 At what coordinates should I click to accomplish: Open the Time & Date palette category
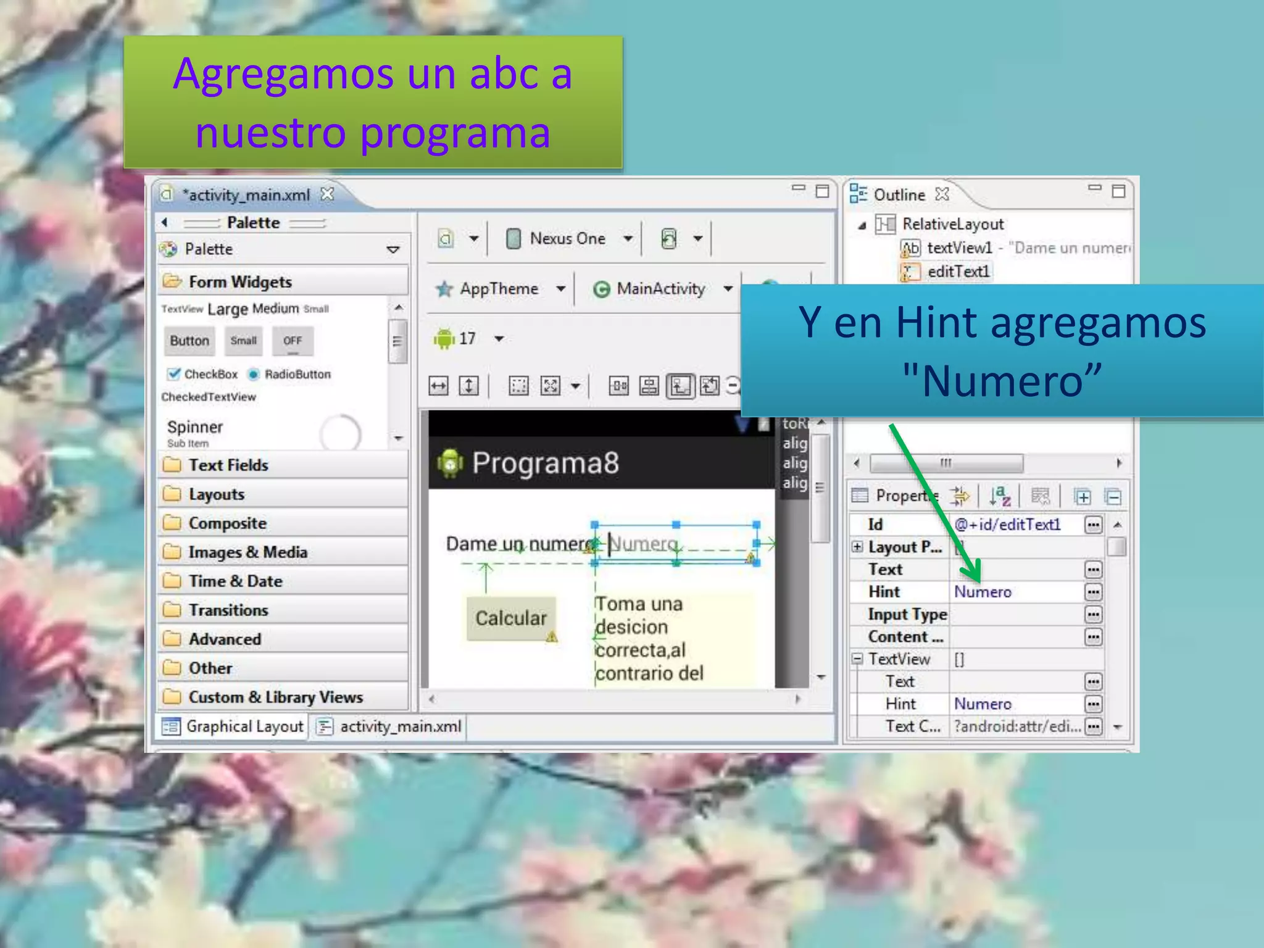click(283, 581)
